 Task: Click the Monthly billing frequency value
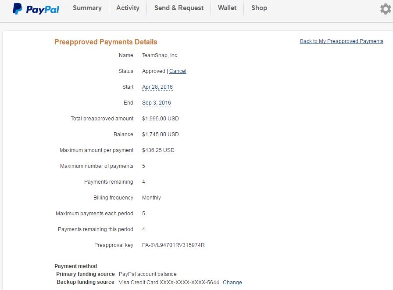click(151, 198)
